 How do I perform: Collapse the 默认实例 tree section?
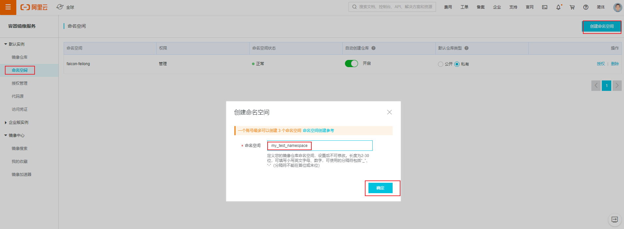pyautogui.click(x=6, y=44)
